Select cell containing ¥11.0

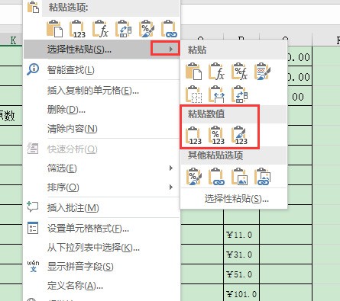click(241, 235)
